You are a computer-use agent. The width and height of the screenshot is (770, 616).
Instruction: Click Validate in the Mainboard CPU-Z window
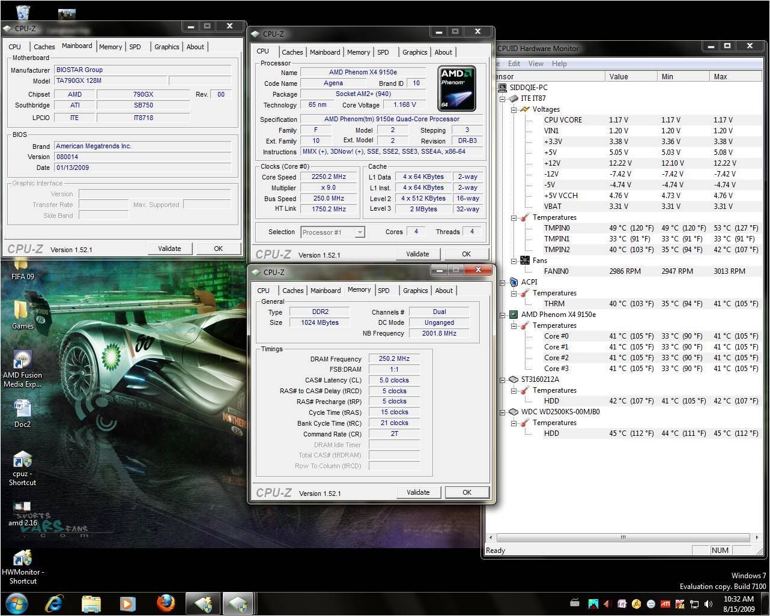[169, 249]
